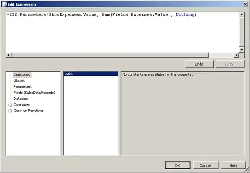Click the expression editor's up scroll arrow
250x173 pixels.
[242, 15]
